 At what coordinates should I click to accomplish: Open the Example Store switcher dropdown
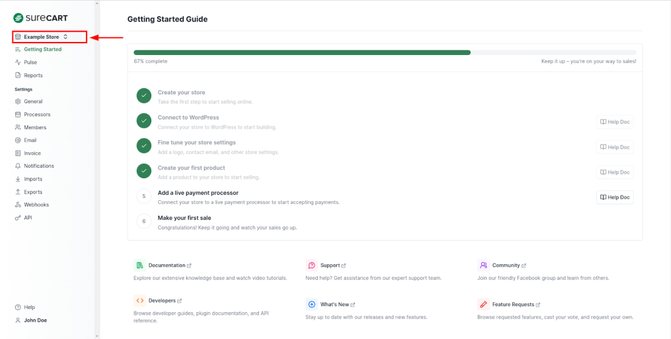coord(45,37)
